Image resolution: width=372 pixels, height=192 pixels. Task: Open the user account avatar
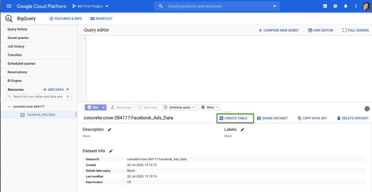click(x=366, y=6)
